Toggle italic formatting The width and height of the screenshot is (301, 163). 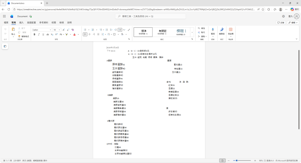click(39, 34)
